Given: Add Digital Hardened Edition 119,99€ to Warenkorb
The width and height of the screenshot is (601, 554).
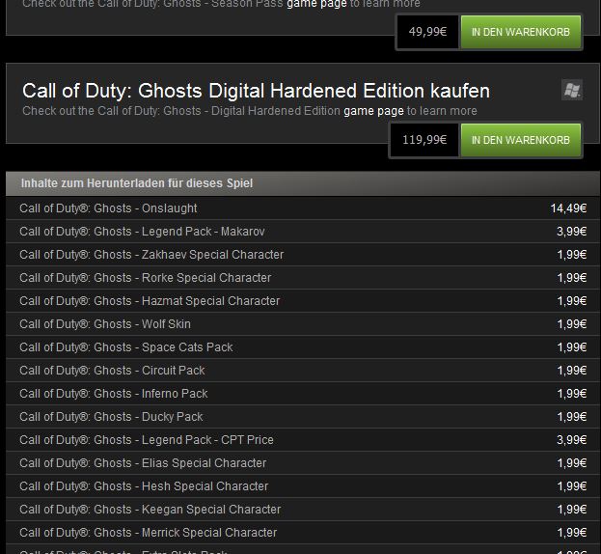Looking at the screenshot, I should click(x=521, y=140).
